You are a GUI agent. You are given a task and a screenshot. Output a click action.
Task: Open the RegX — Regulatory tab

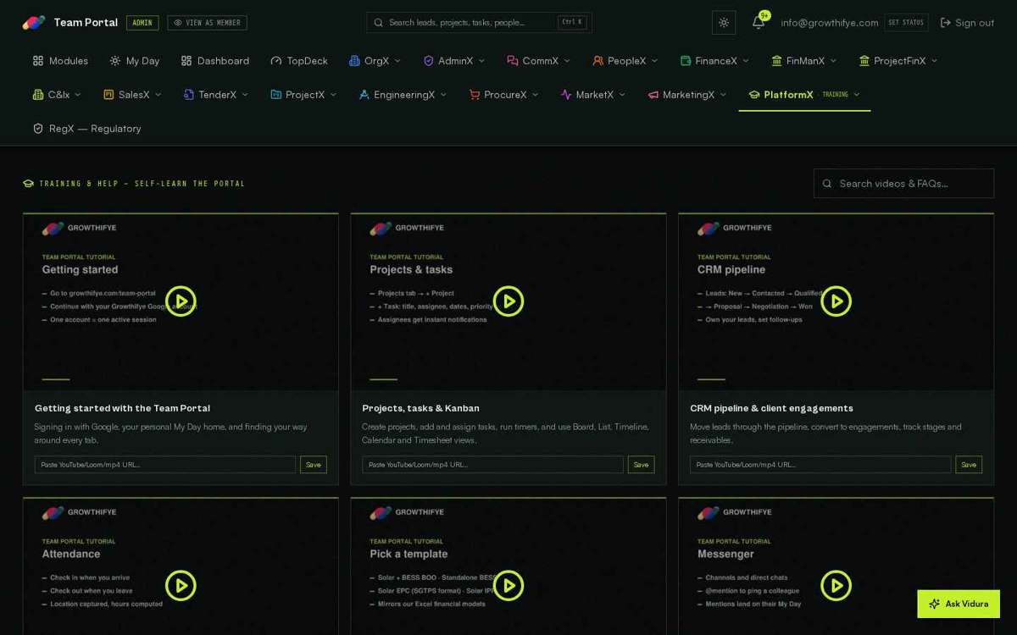click(x=86, y=129)
